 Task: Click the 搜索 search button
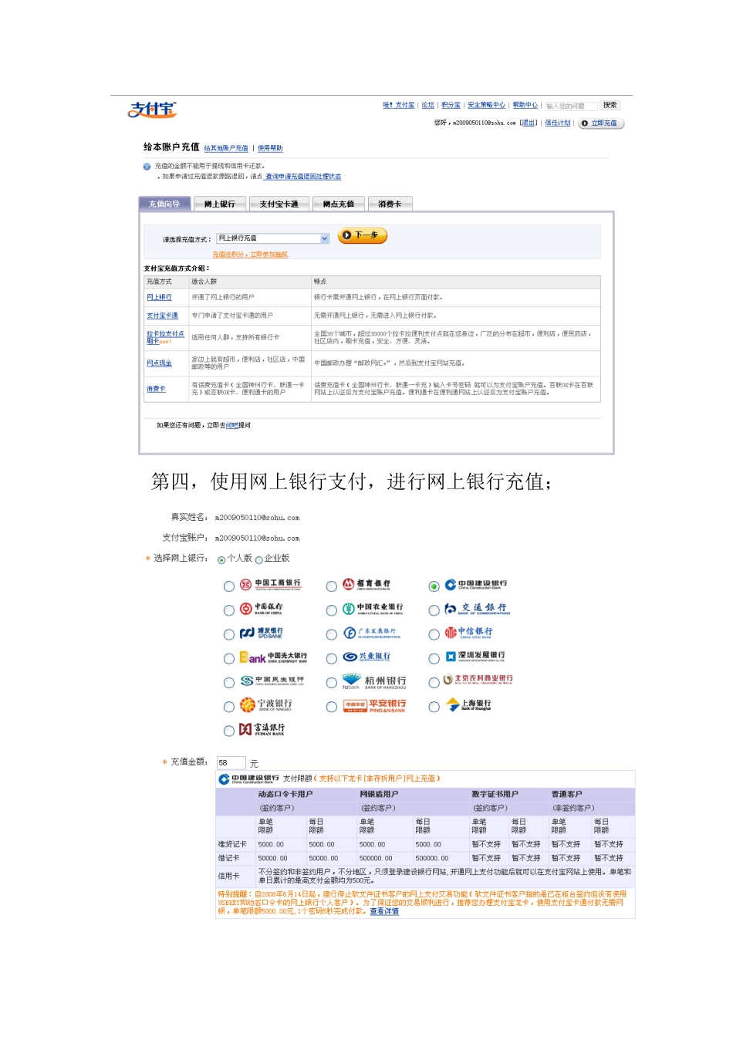coord(610,106)
